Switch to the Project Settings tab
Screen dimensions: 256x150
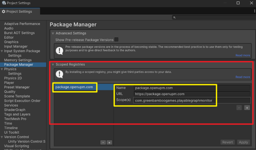coord(20,11)
